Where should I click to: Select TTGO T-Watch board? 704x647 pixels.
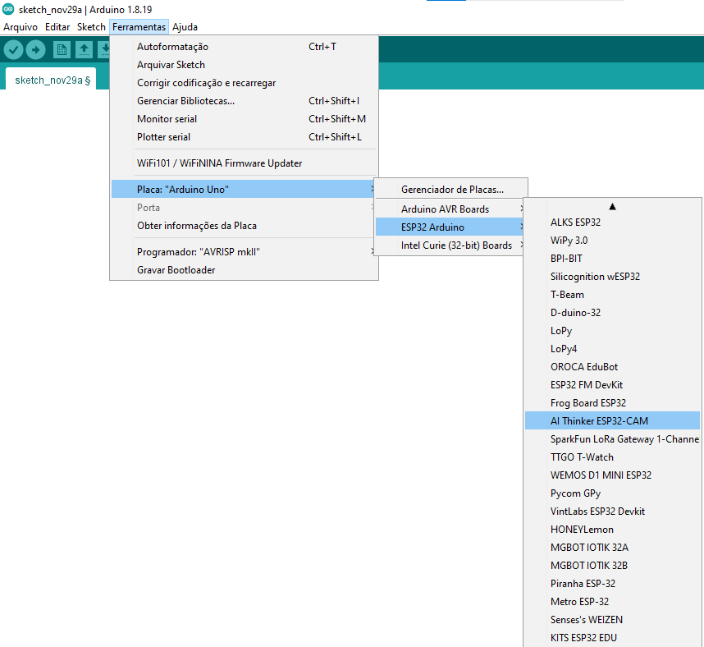point(612,457)
